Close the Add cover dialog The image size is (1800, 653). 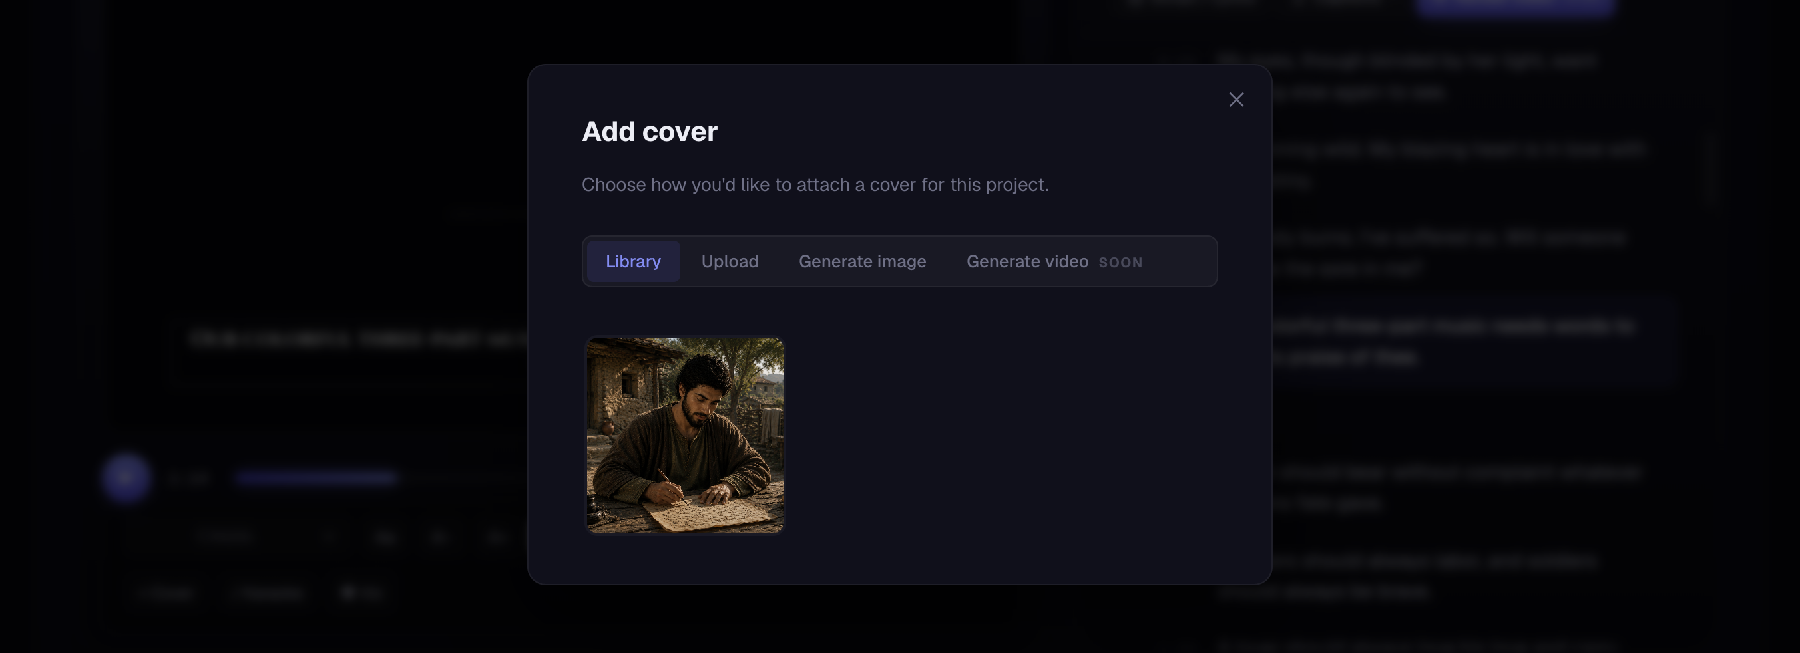[1236, 100]
